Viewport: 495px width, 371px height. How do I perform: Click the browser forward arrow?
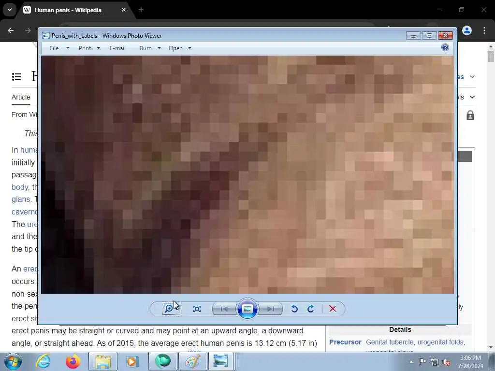point(28,30)
